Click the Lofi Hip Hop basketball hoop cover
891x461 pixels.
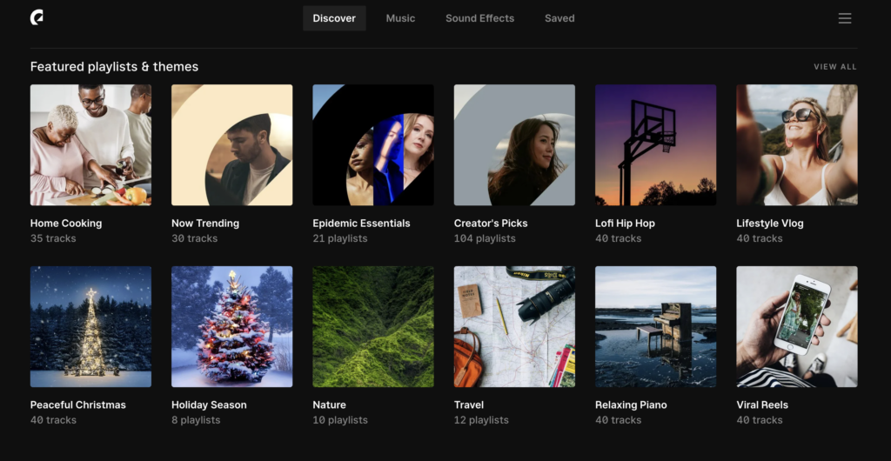click(656, 144)
